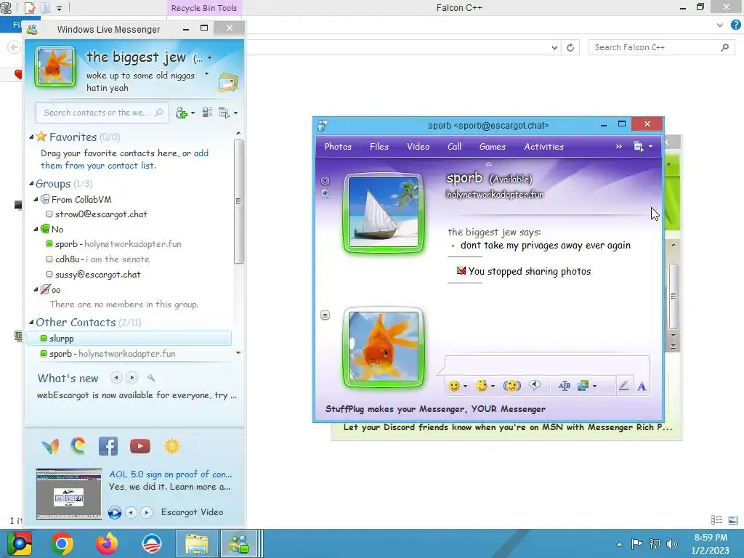The image size is (744, 558).
Task: Click the chat message input box
Action: pyautogui.click(x=547, y=366)
